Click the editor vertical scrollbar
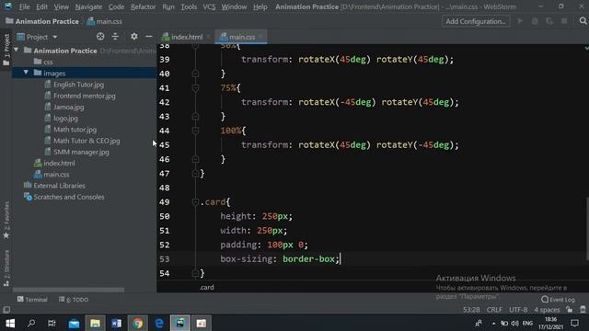 [x=587, y=228]
